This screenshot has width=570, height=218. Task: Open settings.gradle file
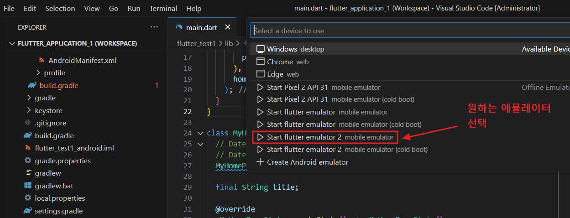pos(59,211)
